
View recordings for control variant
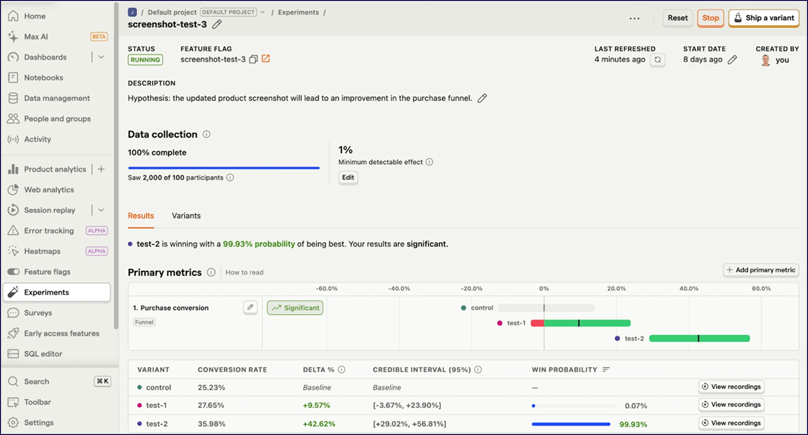[x=731, y=387]
